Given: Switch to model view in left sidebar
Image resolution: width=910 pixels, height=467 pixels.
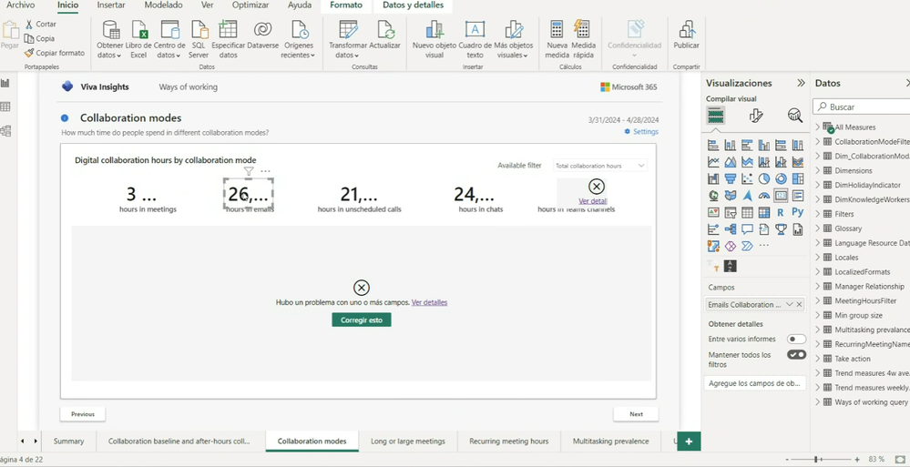Looking at the screenshot, I should point(5,130).
